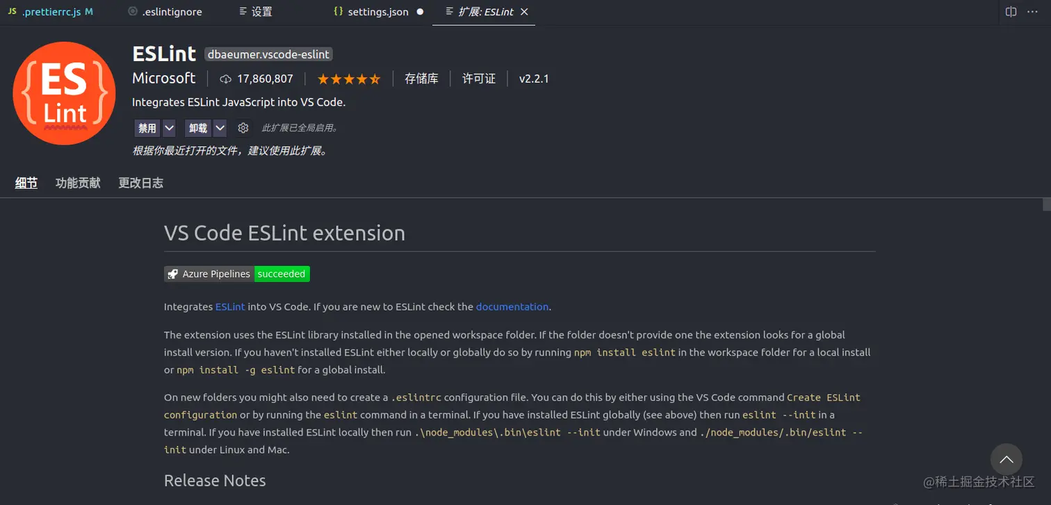The height and width of the screenshot is (505, 1051).
Task: Click the npm install -g eslint code
Action: pyautogui.click(x=236, y=370)
